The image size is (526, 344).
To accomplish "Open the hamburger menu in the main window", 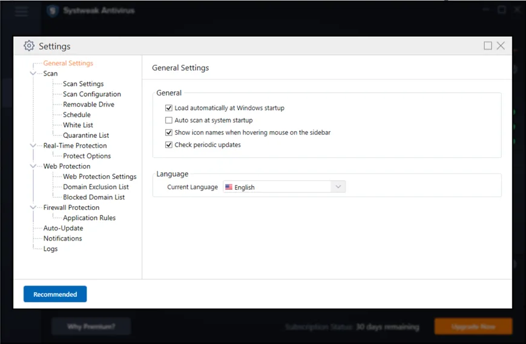I will pyautogui.click(x=21, y=11).
